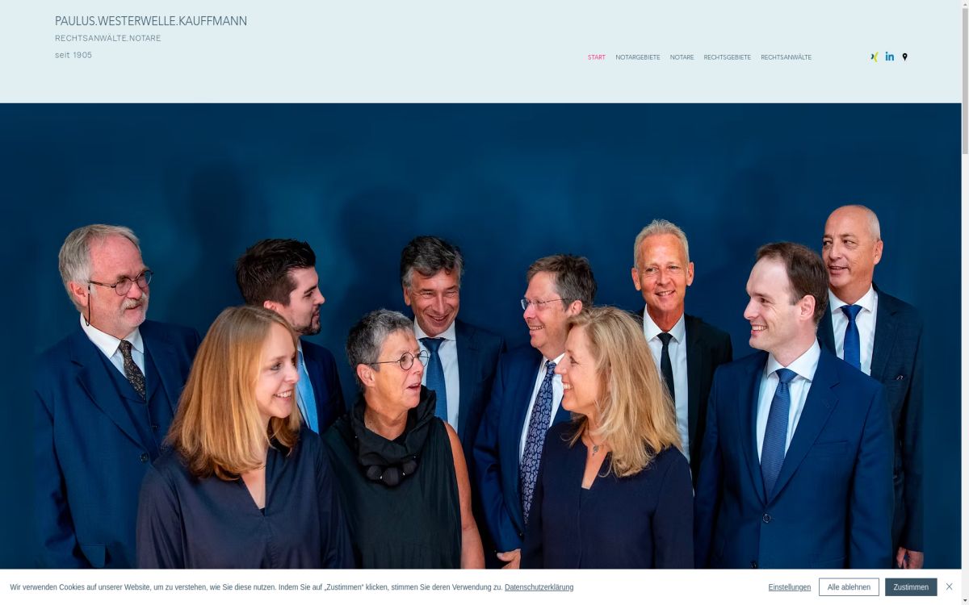Open the NOTARGEBIETE menu item
Image resolution: width=969 pixels, height=605 pixels.
(x=638, y=57)
